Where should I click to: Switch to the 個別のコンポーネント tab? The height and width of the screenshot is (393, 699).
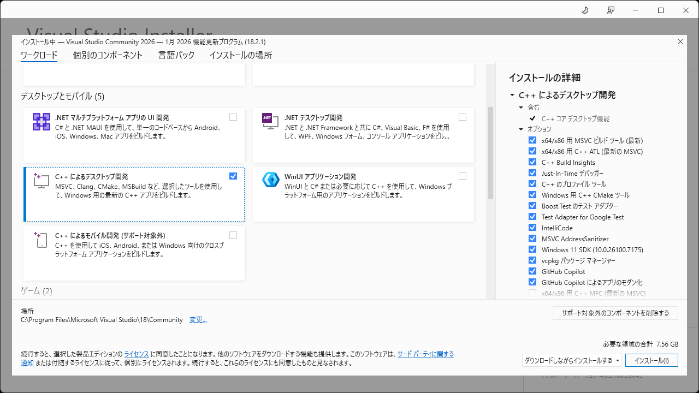pos(108,55)
